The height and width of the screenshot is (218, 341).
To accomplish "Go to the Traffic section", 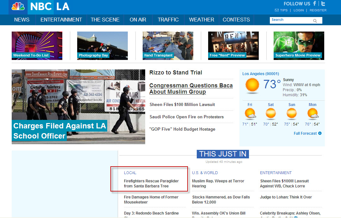I will 168,20.
